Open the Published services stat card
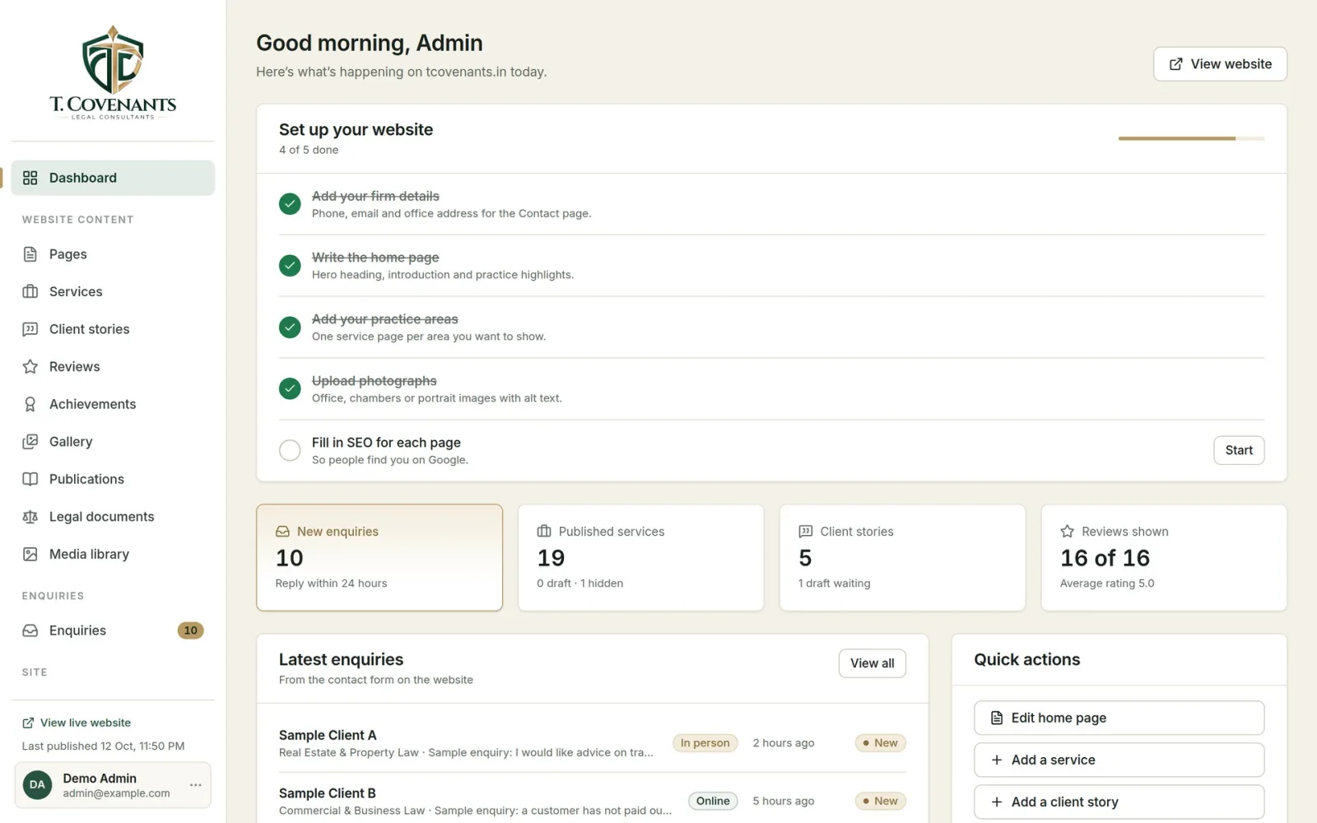 [x=640, y=557]
